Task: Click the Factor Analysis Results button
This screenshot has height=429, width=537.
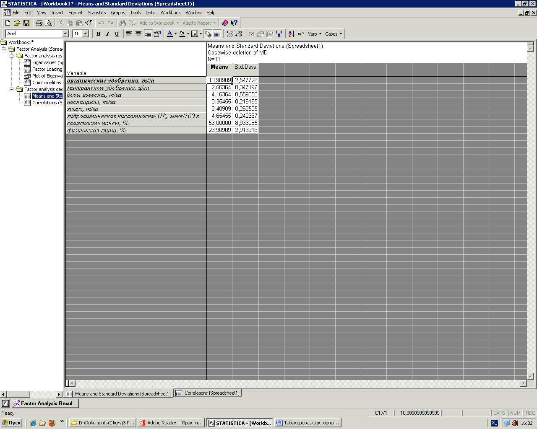Action: 45,403
